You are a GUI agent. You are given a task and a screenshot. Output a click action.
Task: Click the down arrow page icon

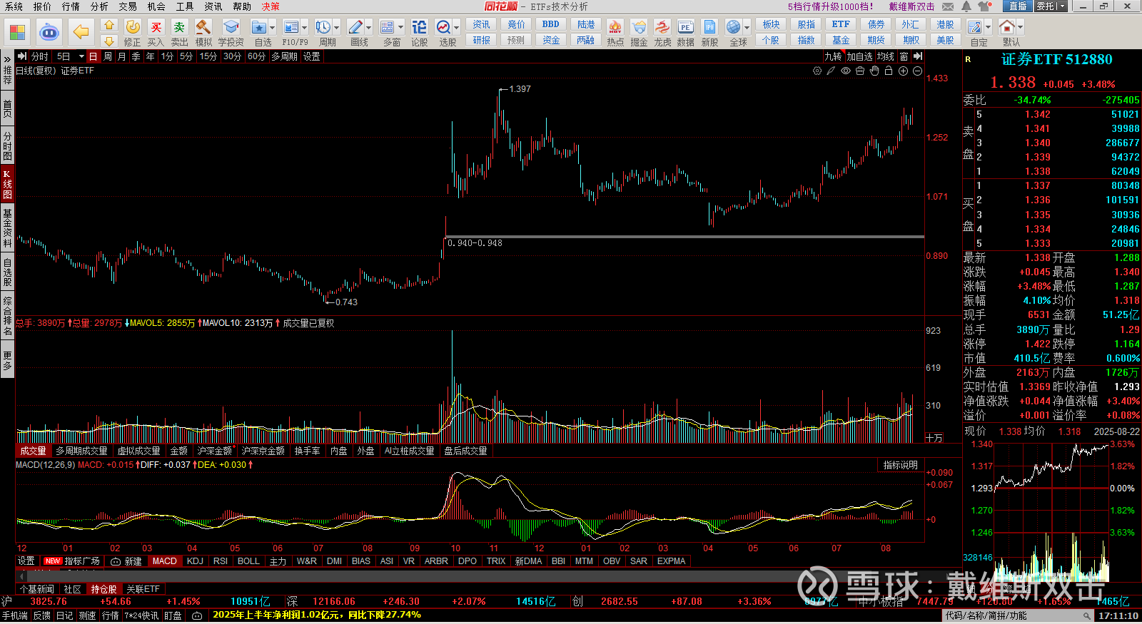tap(109, 41)
